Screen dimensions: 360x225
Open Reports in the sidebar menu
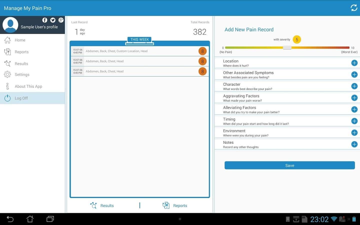[21, 52]
